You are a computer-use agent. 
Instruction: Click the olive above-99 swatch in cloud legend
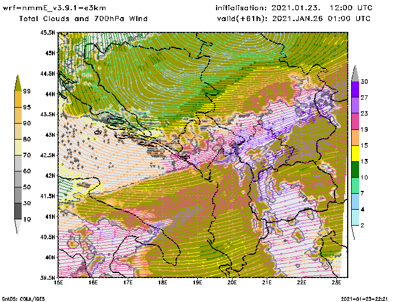click(18, 83)
